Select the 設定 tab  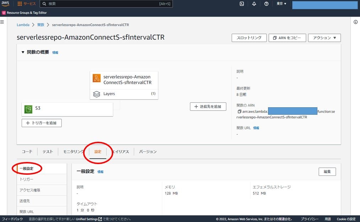98,152
